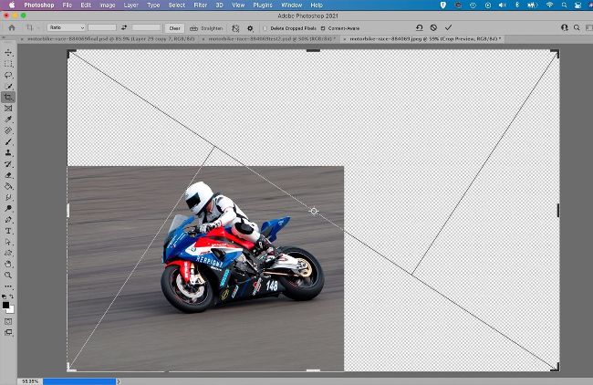
Task: Pick the Eyedropper tool in toolbar
Action: pos(8,120)
